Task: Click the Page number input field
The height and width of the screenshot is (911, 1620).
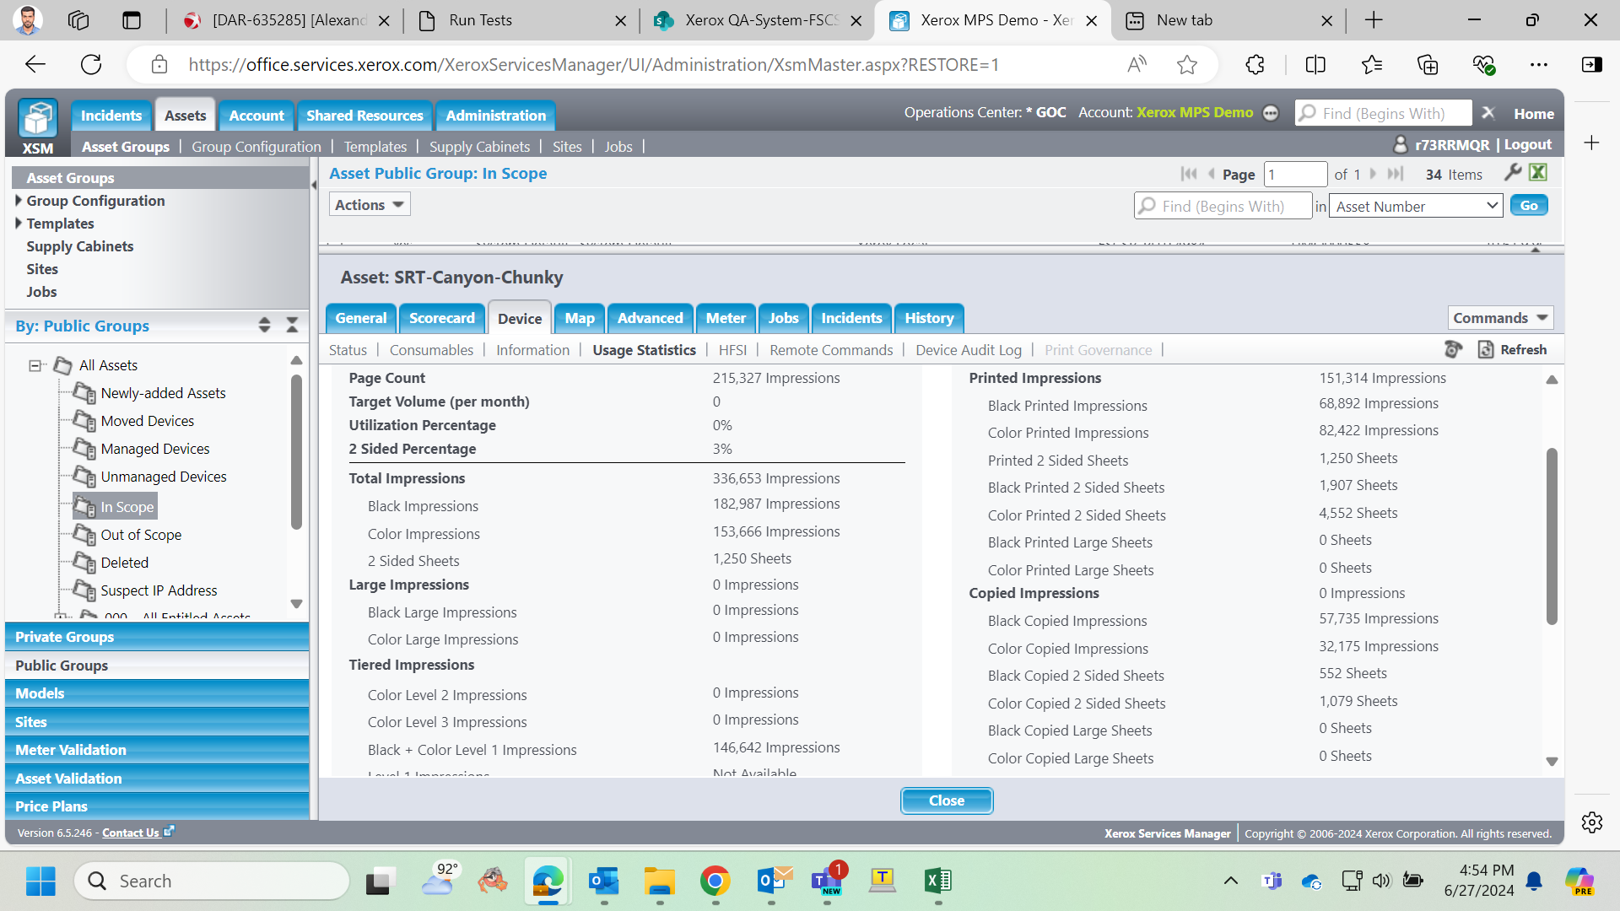Action: (x=1296, y=175)
